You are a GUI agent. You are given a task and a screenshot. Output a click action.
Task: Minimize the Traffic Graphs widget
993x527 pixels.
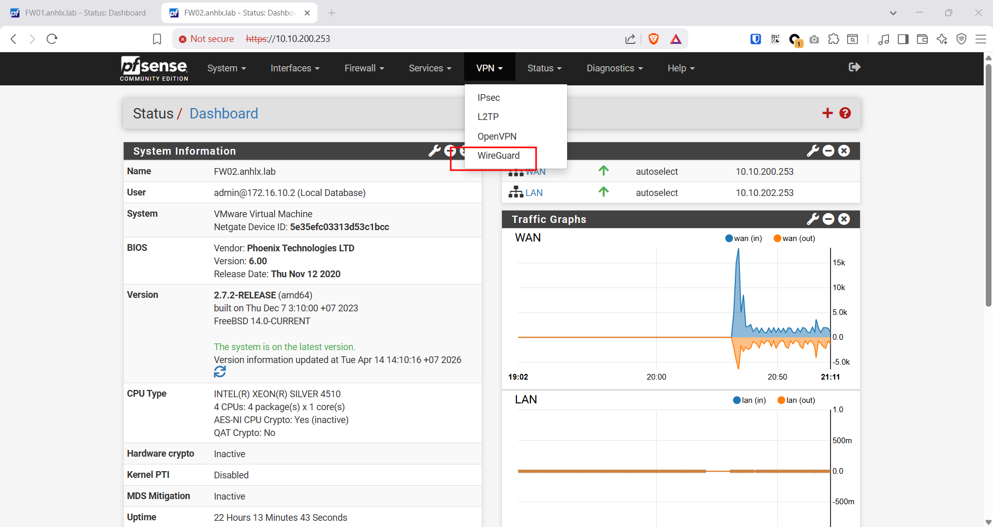(x=828, y=219)
